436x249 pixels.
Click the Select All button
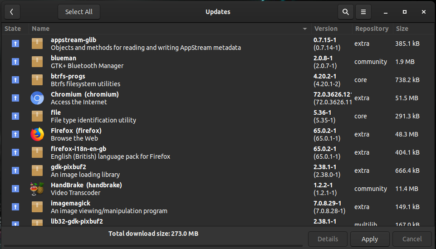click(x=78, y=12)
